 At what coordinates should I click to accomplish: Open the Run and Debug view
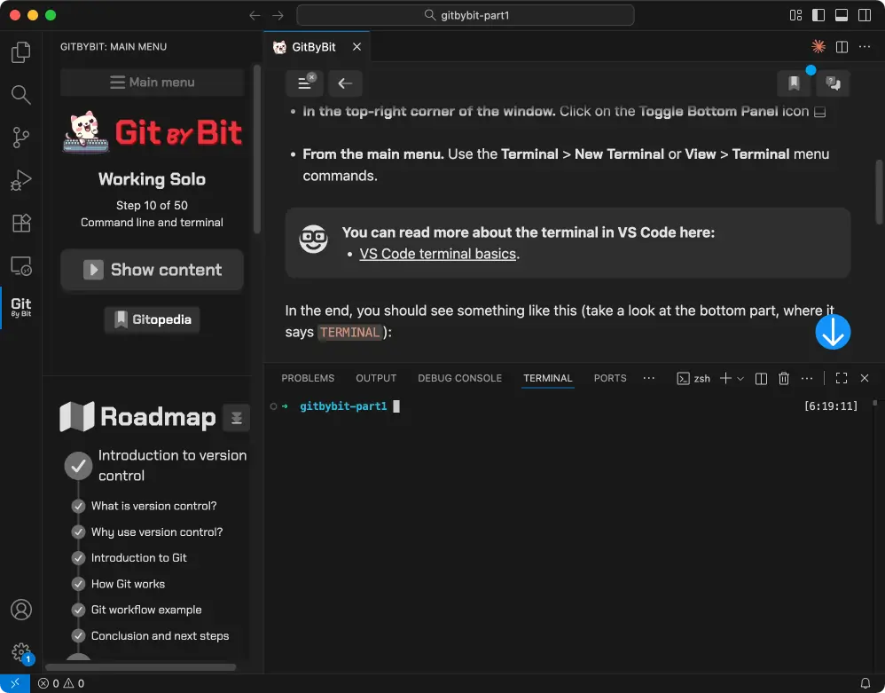click(20, 180)
